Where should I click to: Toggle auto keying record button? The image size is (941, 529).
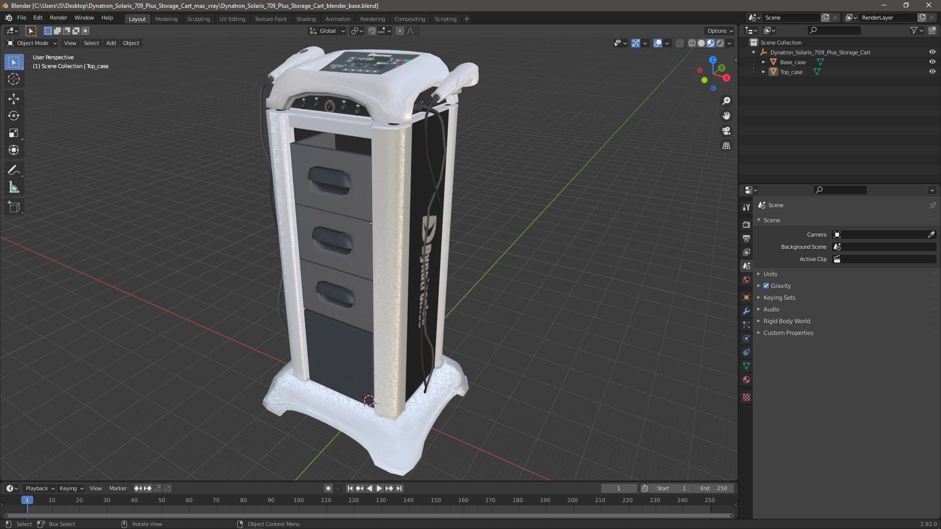328,488
